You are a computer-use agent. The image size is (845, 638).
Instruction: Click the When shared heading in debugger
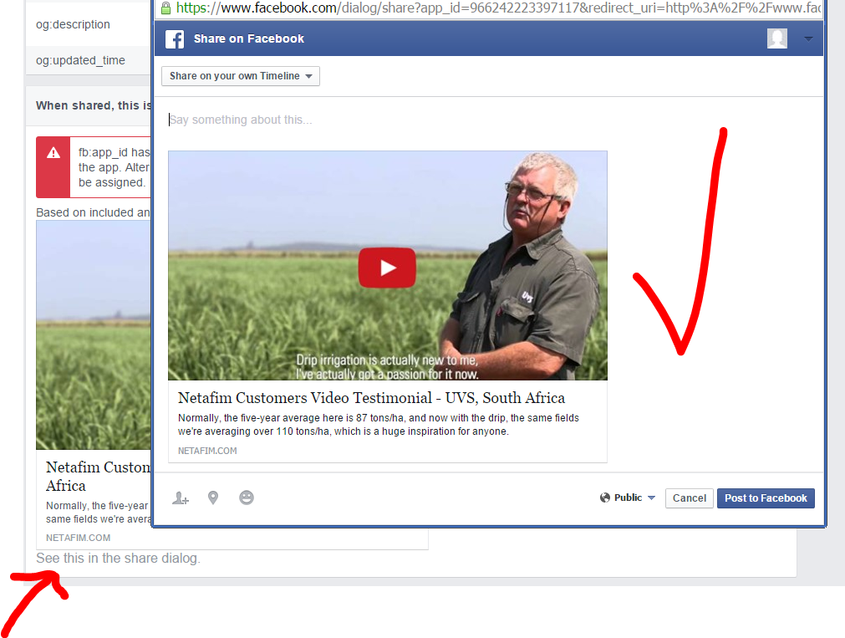coord(94,105)
